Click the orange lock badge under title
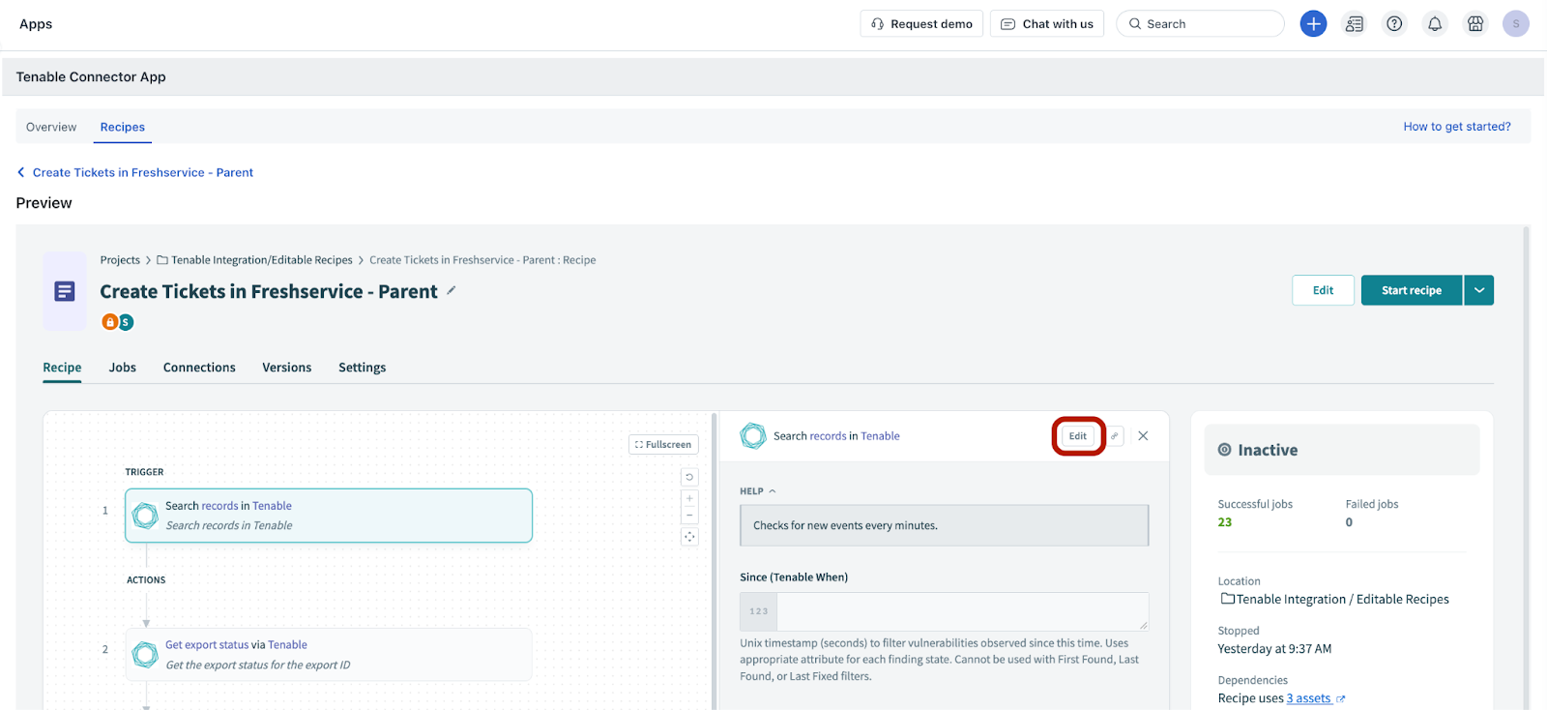The image size is (1547, 710). 109,322
